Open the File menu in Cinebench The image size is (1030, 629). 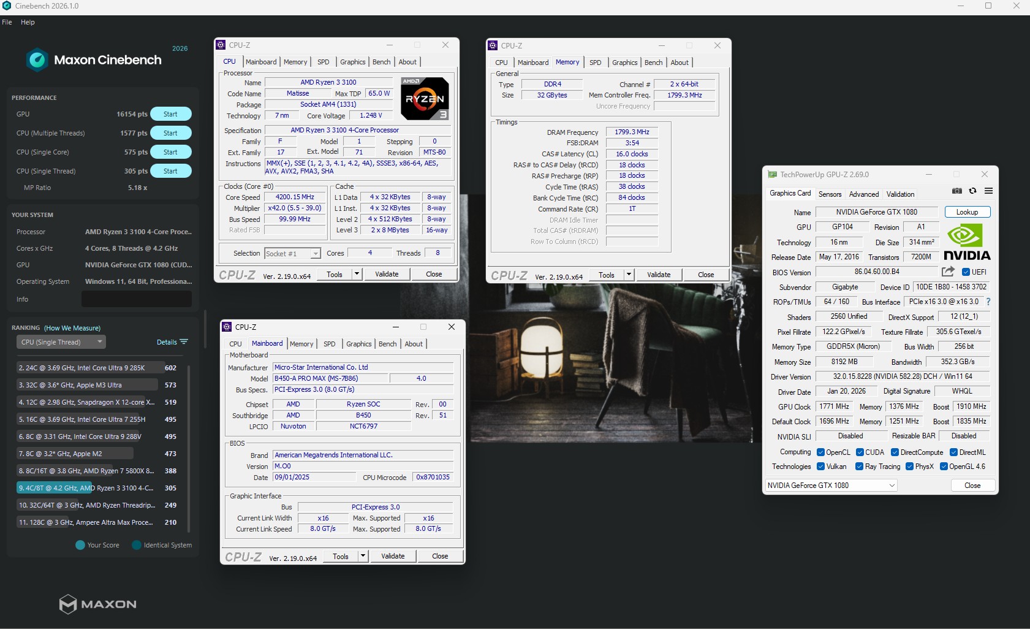[x=7, y=22]
